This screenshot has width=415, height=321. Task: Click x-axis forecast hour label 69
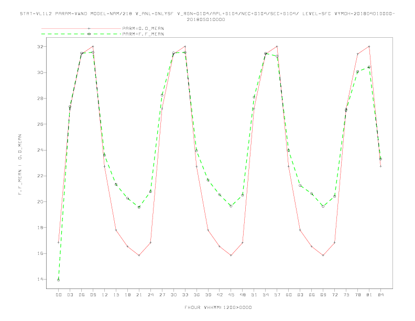(323, 295)
